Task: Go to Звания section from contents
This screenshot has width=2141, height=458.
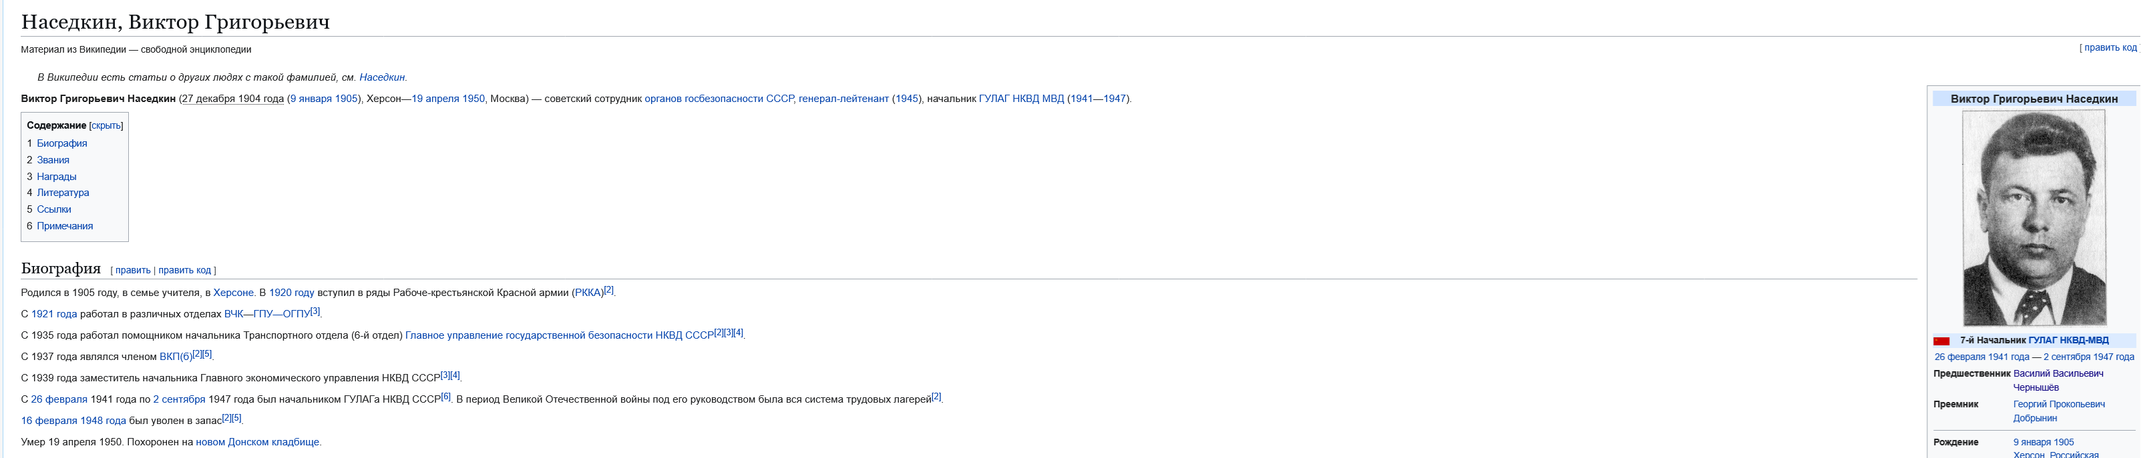Action: click(x=53, y=160)
